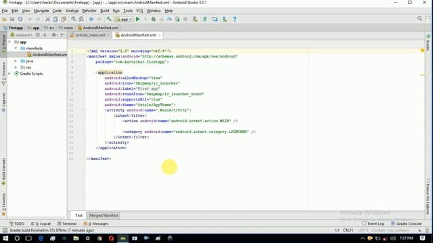Click scroll from source target icon
Viewport: 433px width, 243px height.
point(38,35)
